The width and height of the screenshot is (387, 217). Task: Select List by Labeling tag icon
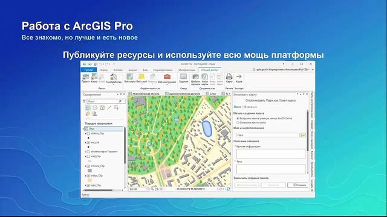[x=88, y=114]
